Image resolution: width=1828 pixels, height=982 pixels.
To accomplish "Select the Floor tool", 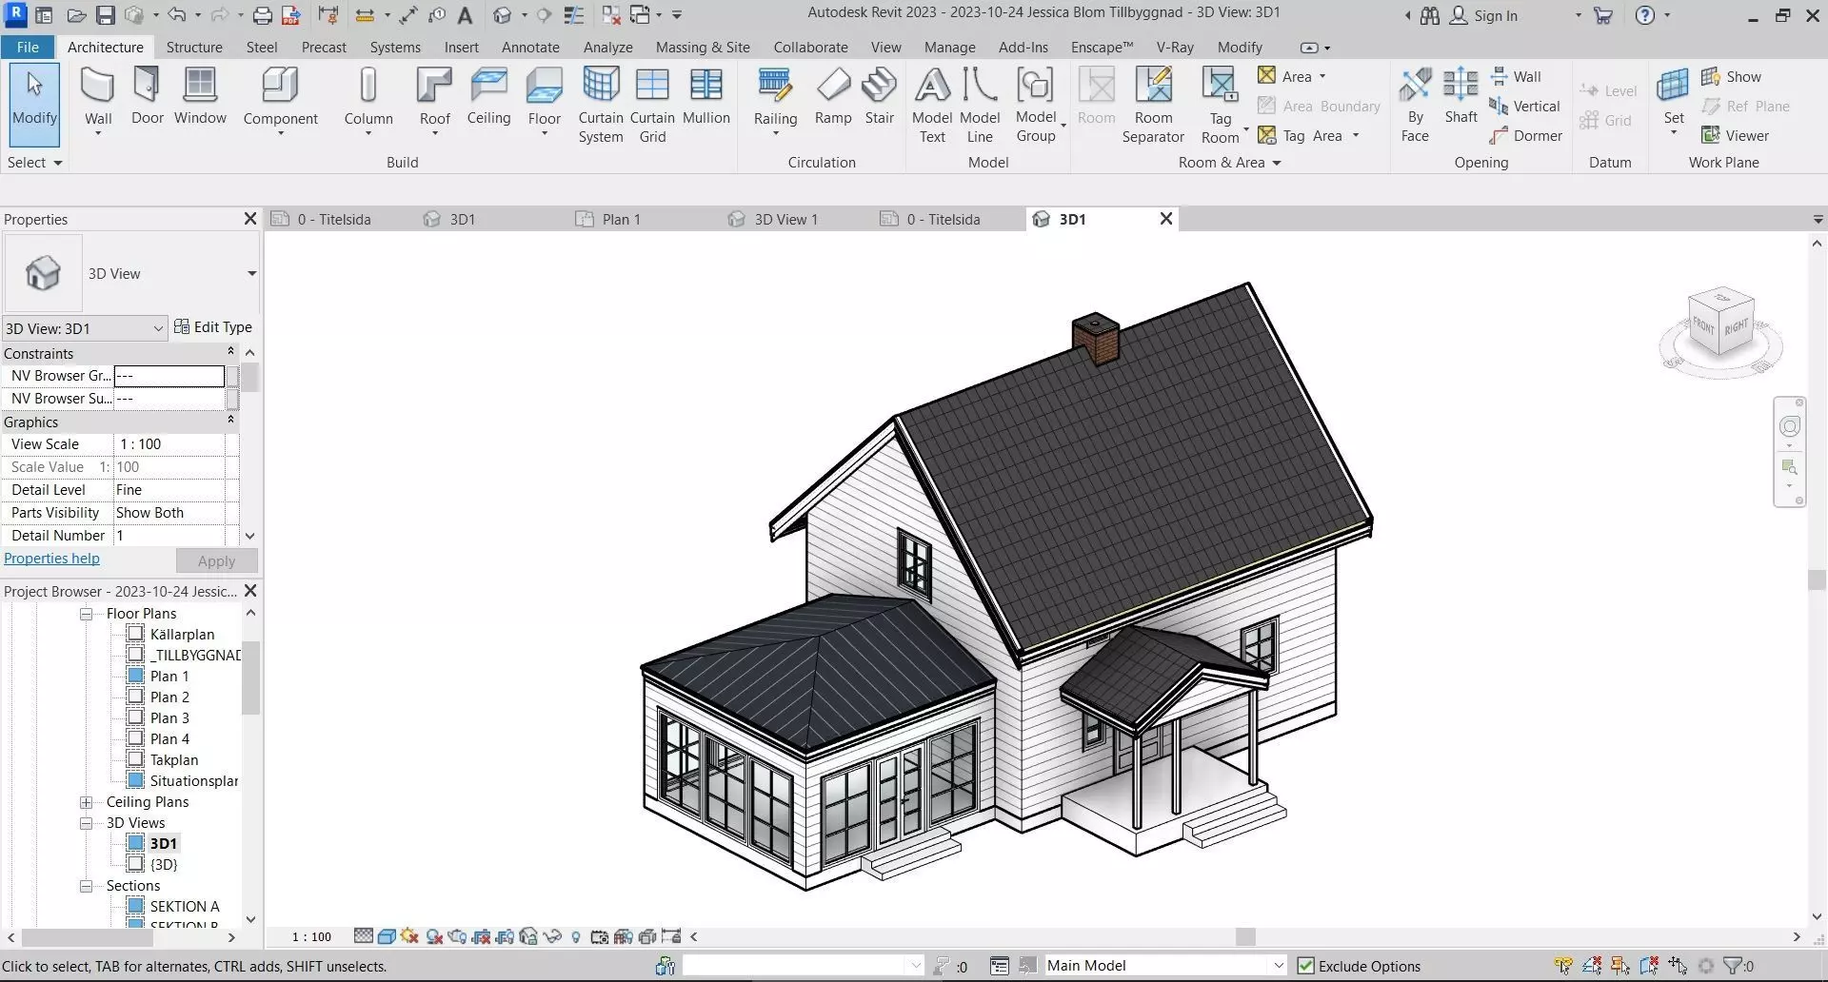I will (544, 102).
